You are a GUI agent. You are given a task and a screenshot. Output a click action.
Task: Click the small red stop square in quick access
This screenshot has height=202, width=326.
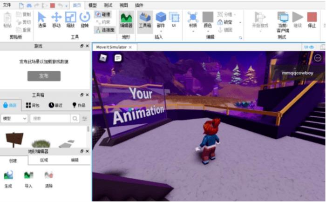tap(52, 6)
